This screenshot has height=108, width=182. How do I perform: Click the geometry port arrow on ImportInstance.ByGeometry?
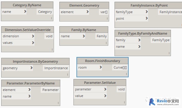(x=31, y=68)
